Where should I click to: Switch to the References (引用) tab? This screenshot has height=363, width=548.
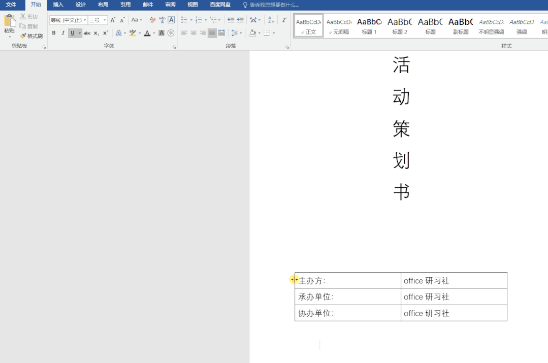coord(125,5)
